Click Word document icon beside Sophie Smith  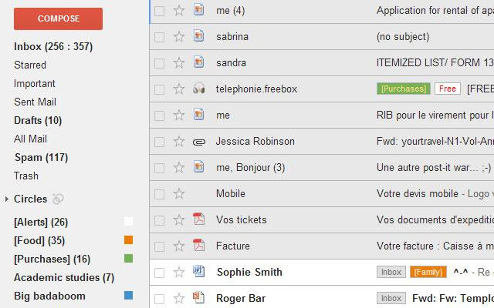coord(198,272)
